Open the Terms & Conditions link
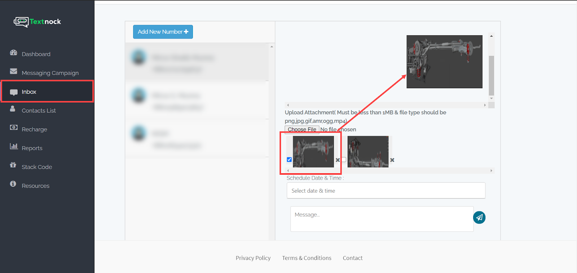This screenshot has width=577, height=273. click(x=307, y=258)
